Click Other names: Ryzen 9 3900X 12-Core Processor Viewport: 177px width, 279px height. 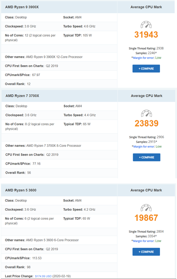[x=44, y=57]
